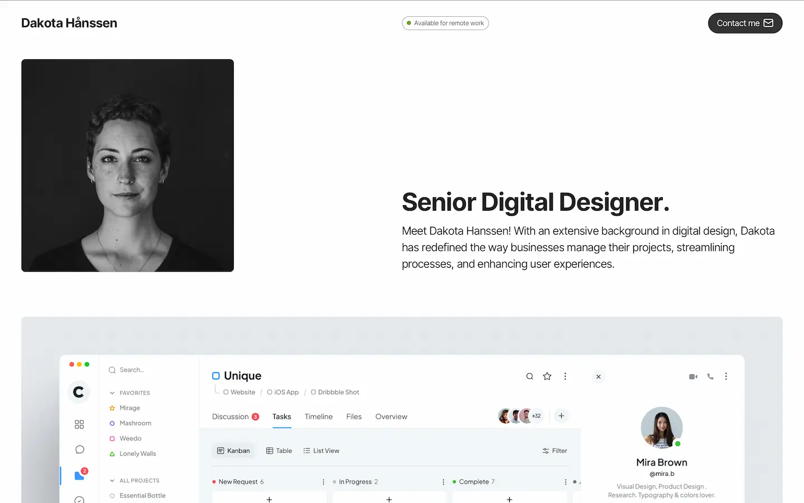
Task: Open the chat bubble icon in sidebar
Action: click(x=79, y=449)
